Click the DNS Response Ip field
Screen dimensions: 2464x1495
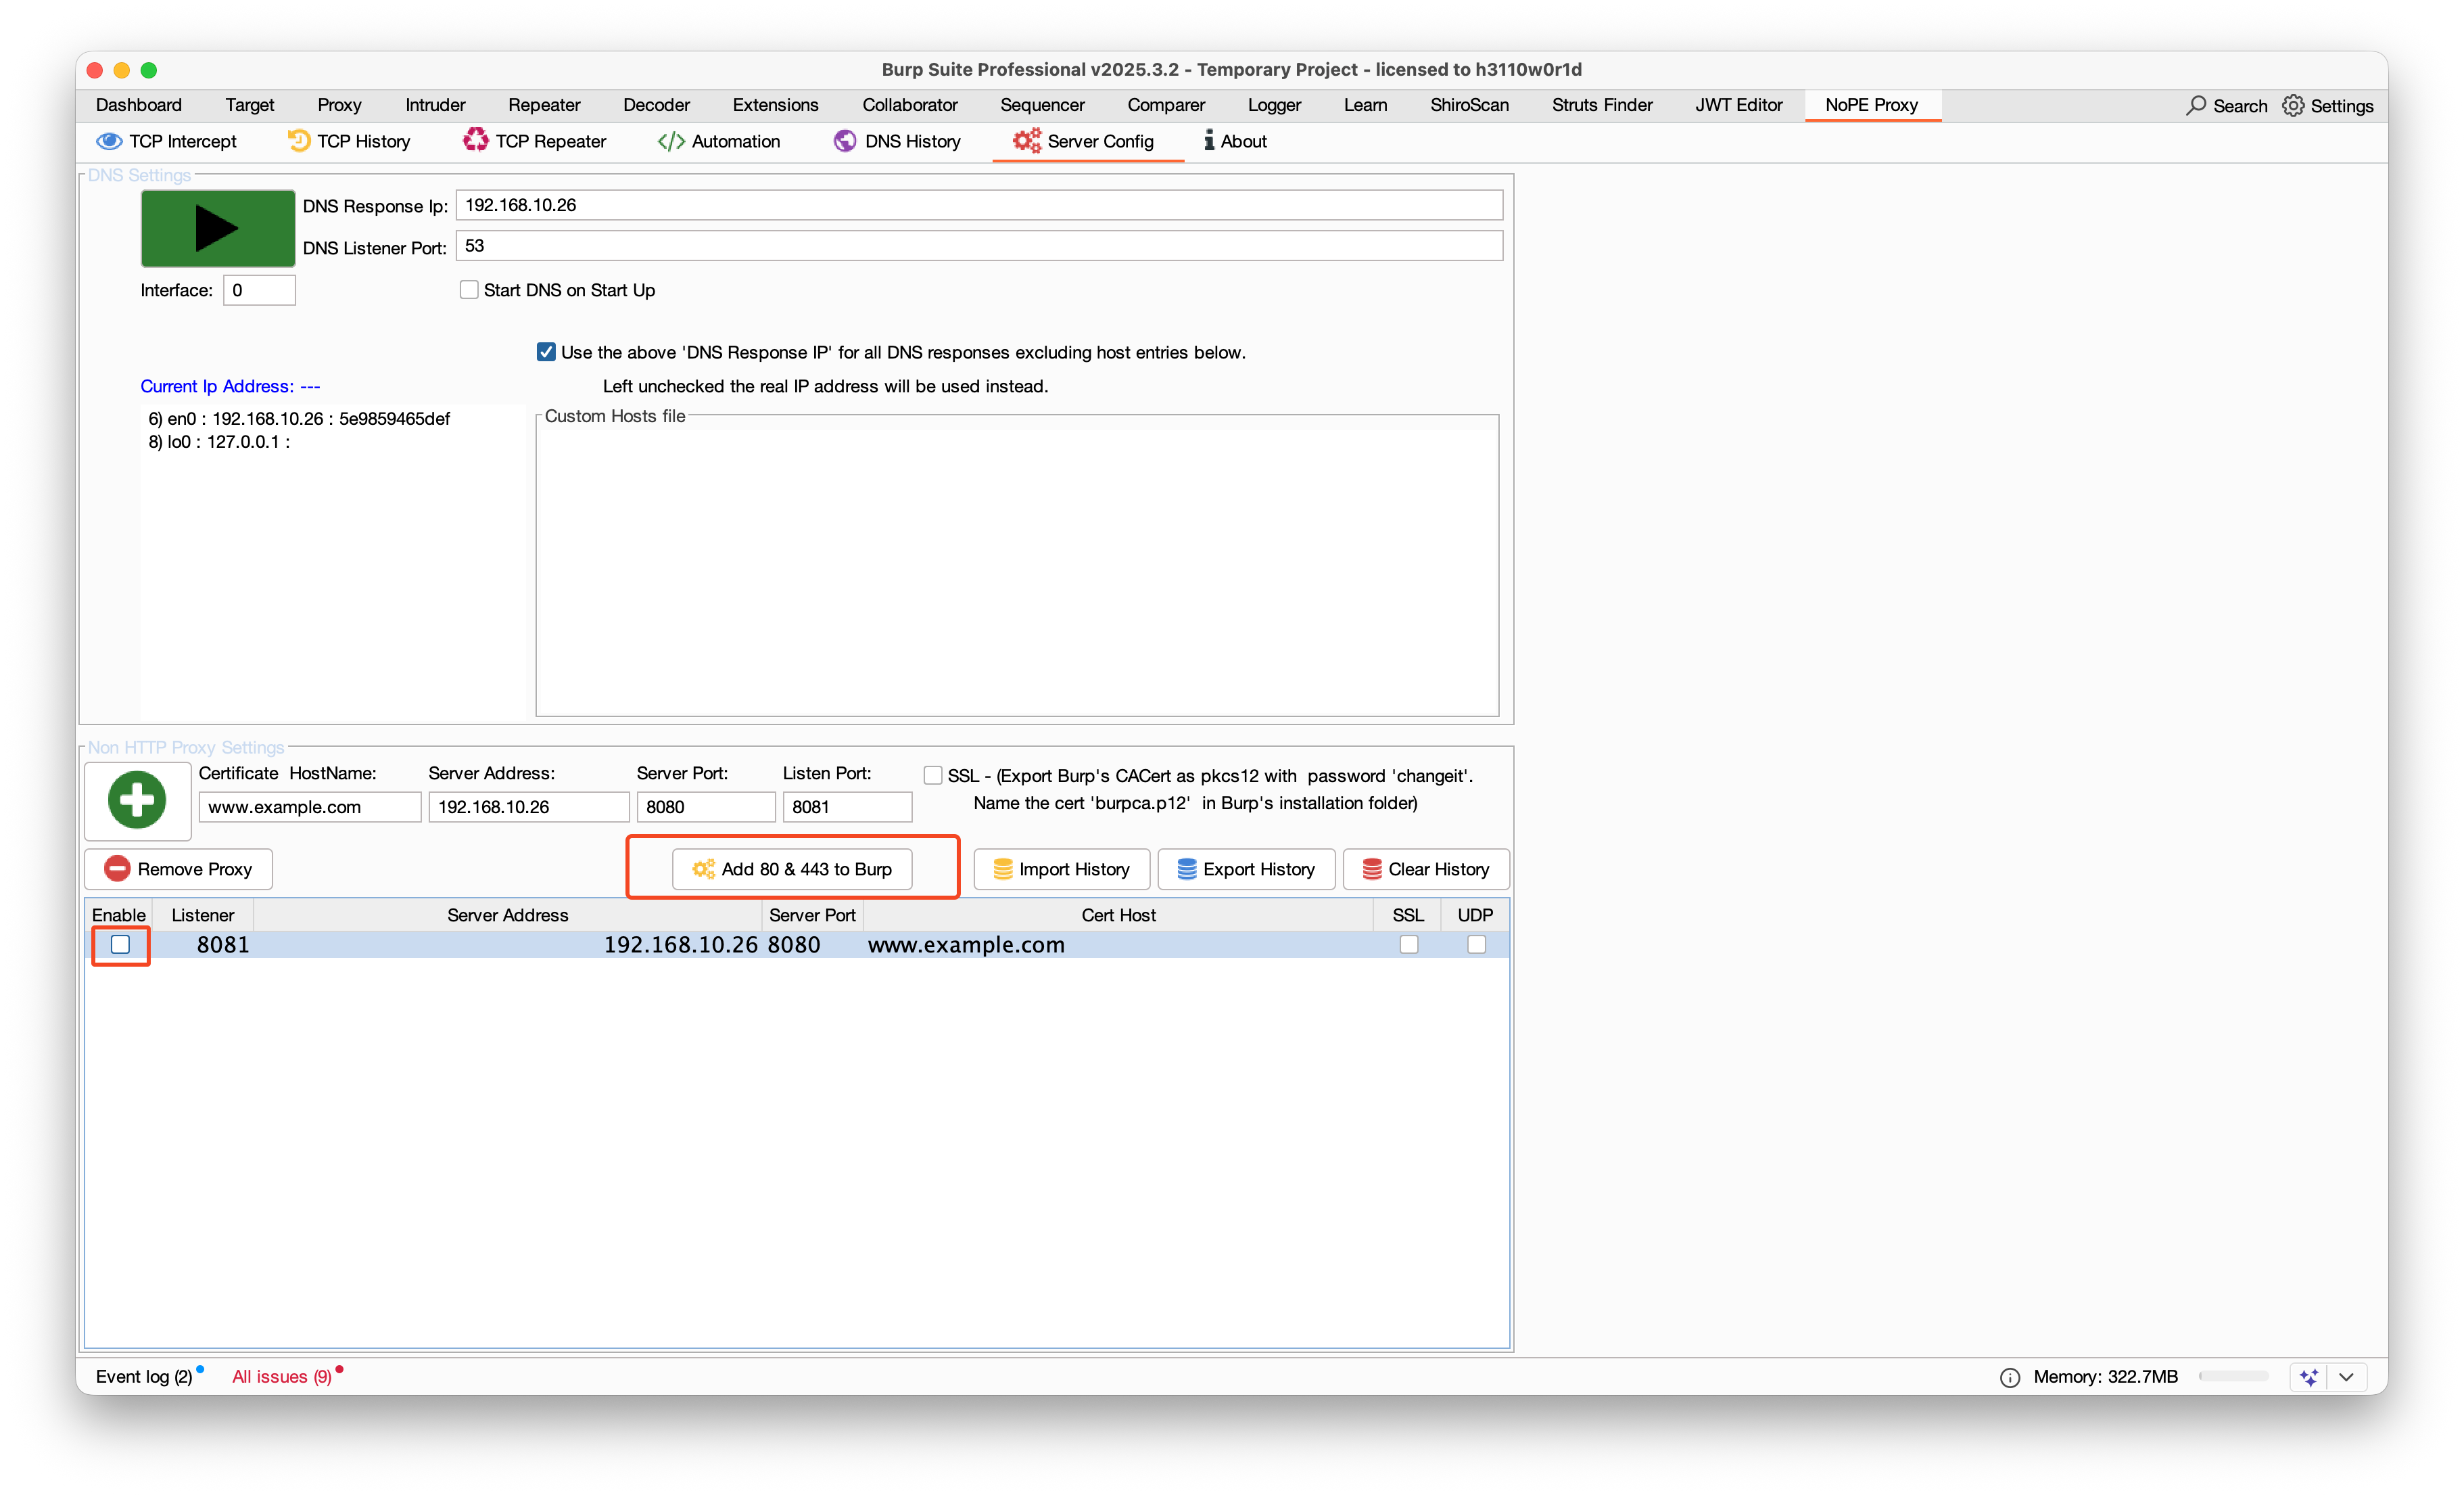979,204
